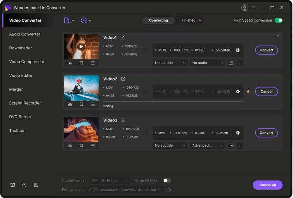Screen dimensions: 293x198
Task: Click the preview icon in Video3 row
Action: [231, 145]
